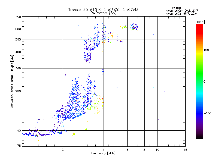Screen dimensions: 218x163
Task: Click the 'mean, sd,O:-100.8, 20.7' statistic
Action: click(x=182, y=11)
